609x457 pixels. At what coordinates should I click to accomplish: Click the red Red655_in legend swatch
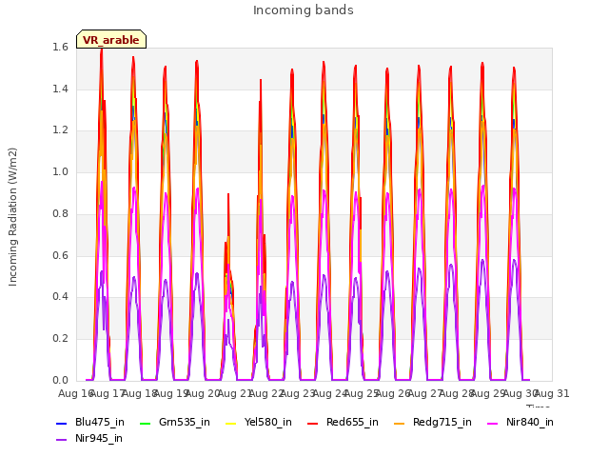(313, 423)
